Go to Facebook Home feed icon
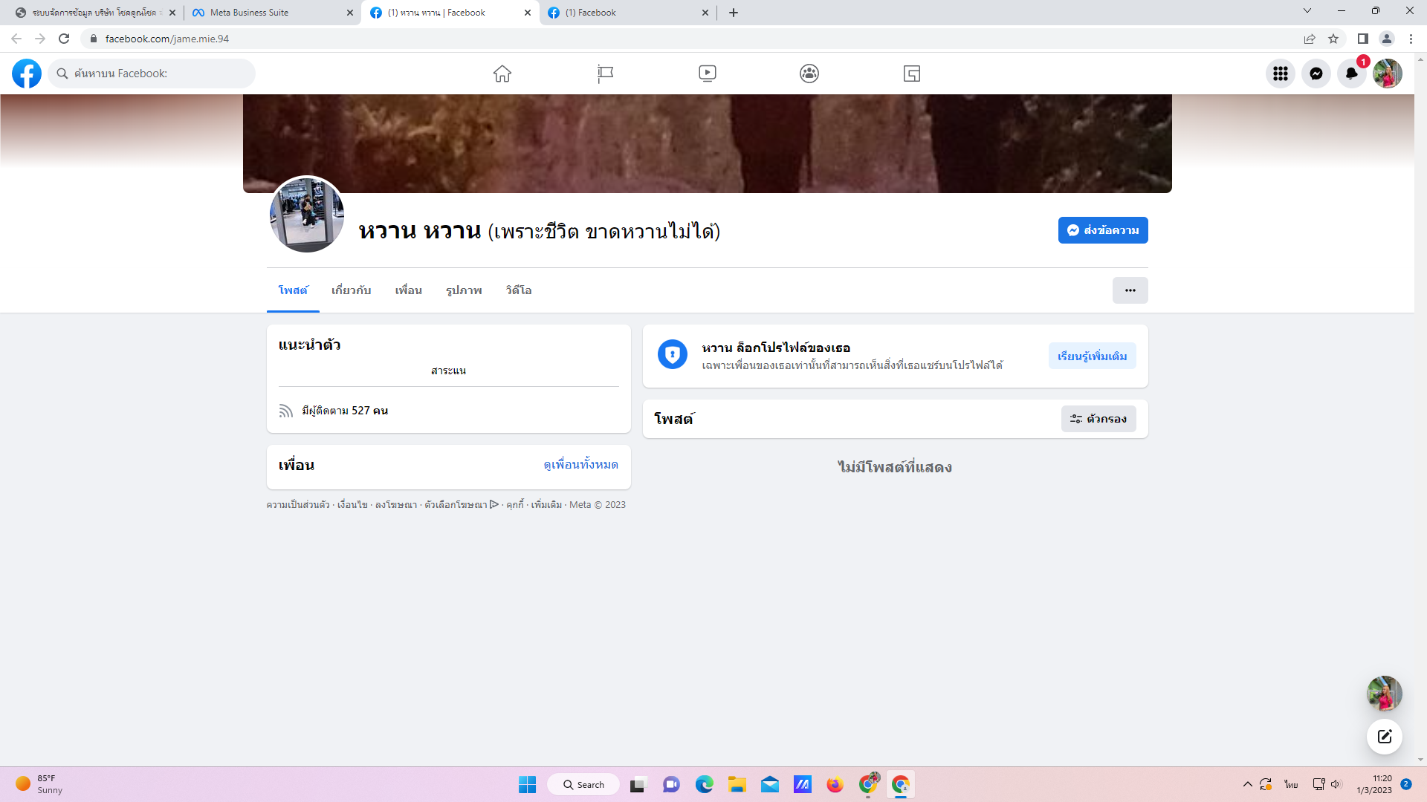This screenshot has width=1427, height=802. tap(502, 74)
